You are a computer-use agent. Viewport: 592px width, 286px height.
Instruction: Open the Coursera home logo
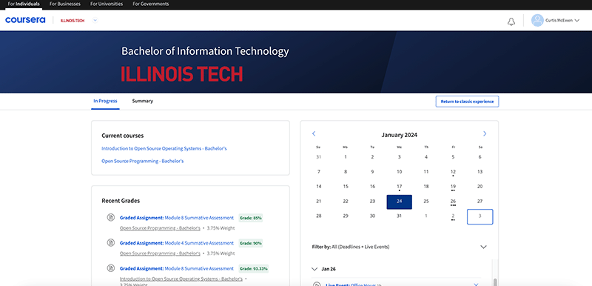point(25,20)
